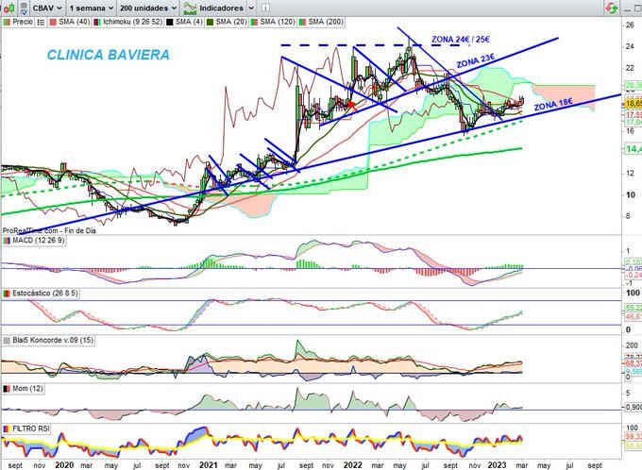Screen dimensions: 642x470
Task: Click the SMA (40) indicator label
Action: pos(74,22)
